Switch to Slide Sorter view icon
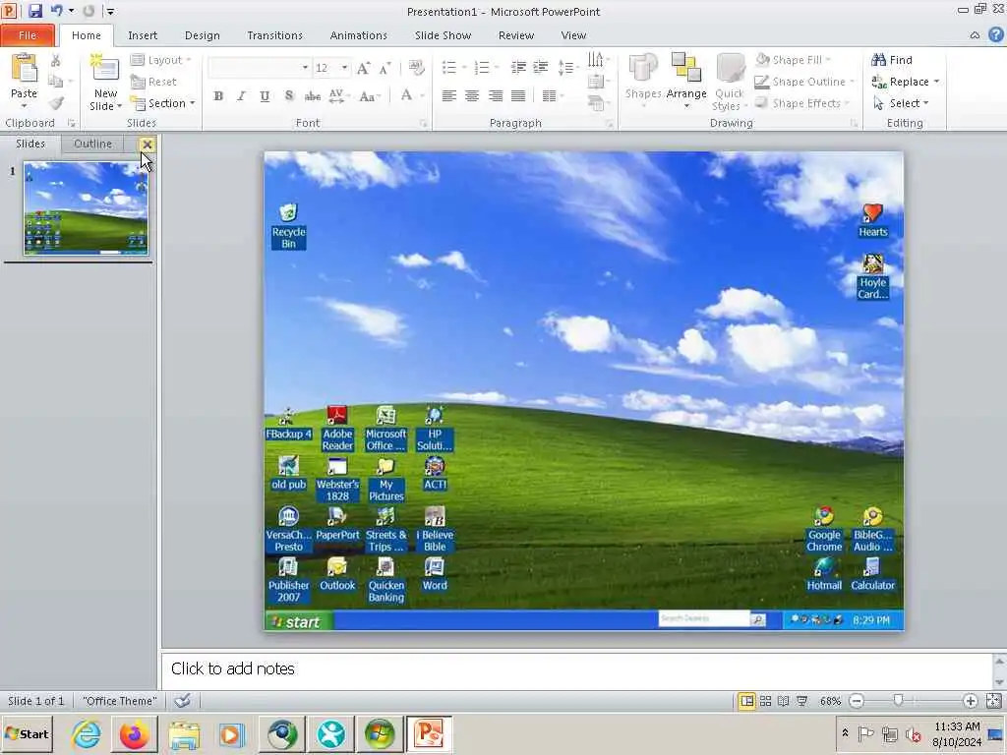The height and width of the screenshot is (755, 1007). pos(765,701)
